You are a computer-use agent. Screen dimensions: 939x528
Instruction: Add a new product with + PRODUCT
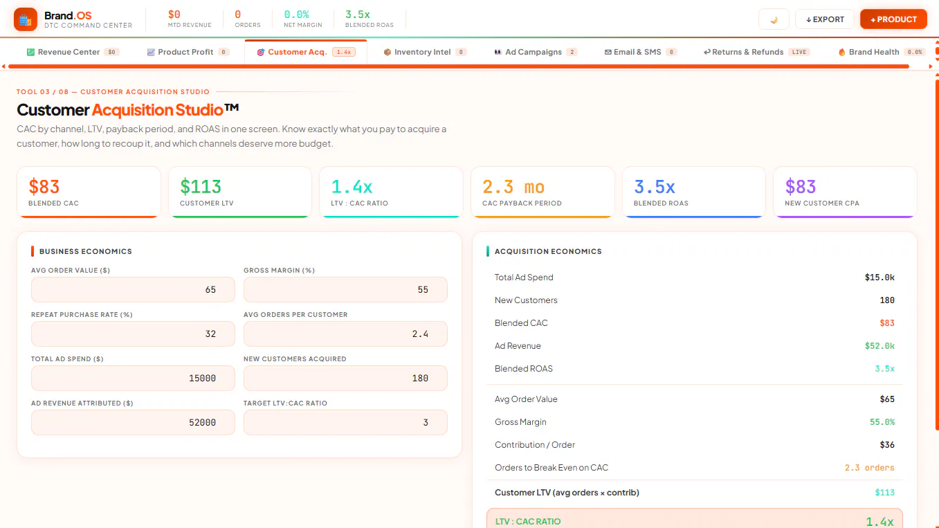893,19
